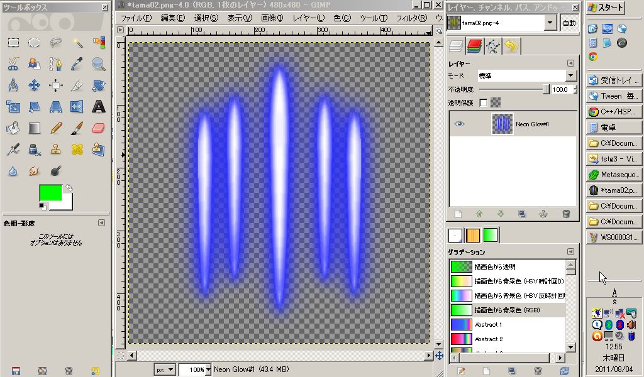The height and width of the screenshot is (377, 644).
Task: Select the Text tool
Action: [99, 107]
